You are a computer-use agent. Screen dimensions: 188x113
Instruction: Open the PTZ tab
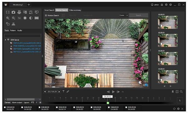tap(33, 102)
